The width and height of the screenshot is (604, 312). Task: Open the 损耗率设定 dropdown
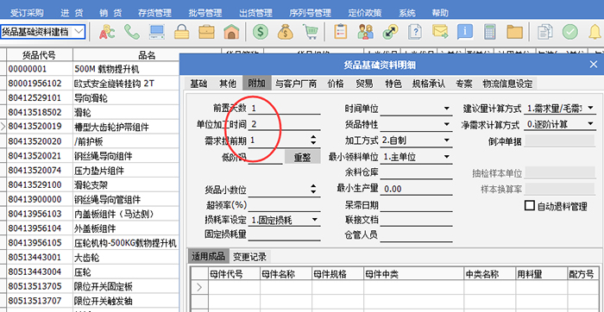pos(314,220)
